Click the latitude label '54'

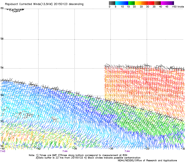2,95
